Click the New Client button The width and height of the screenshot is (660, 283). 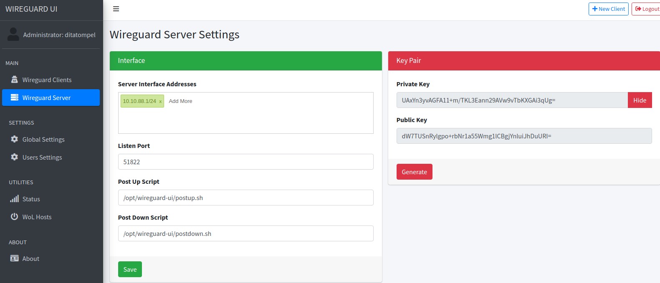coord(609,9)
